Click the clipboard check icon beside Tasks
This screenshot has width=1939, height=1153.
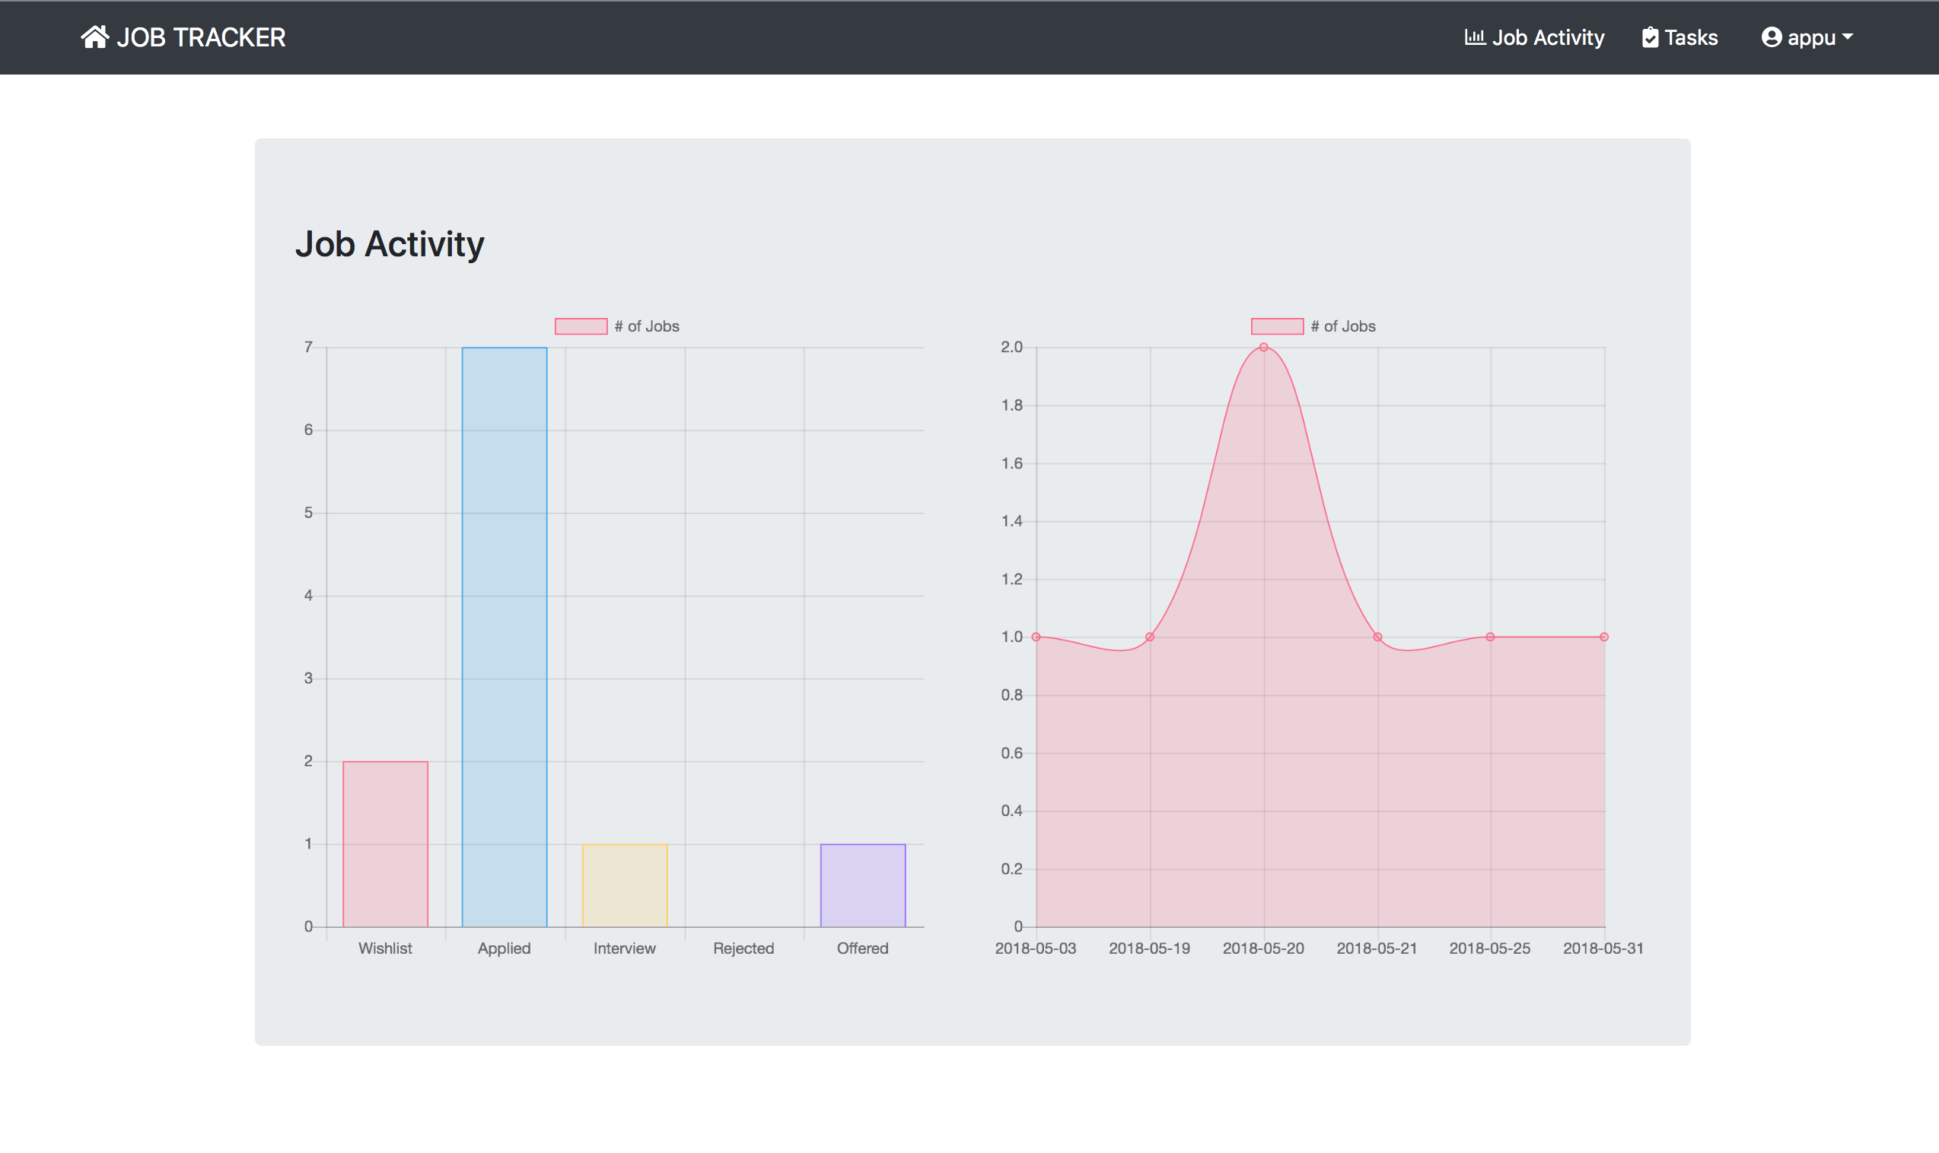click(x=1650, y=37)
